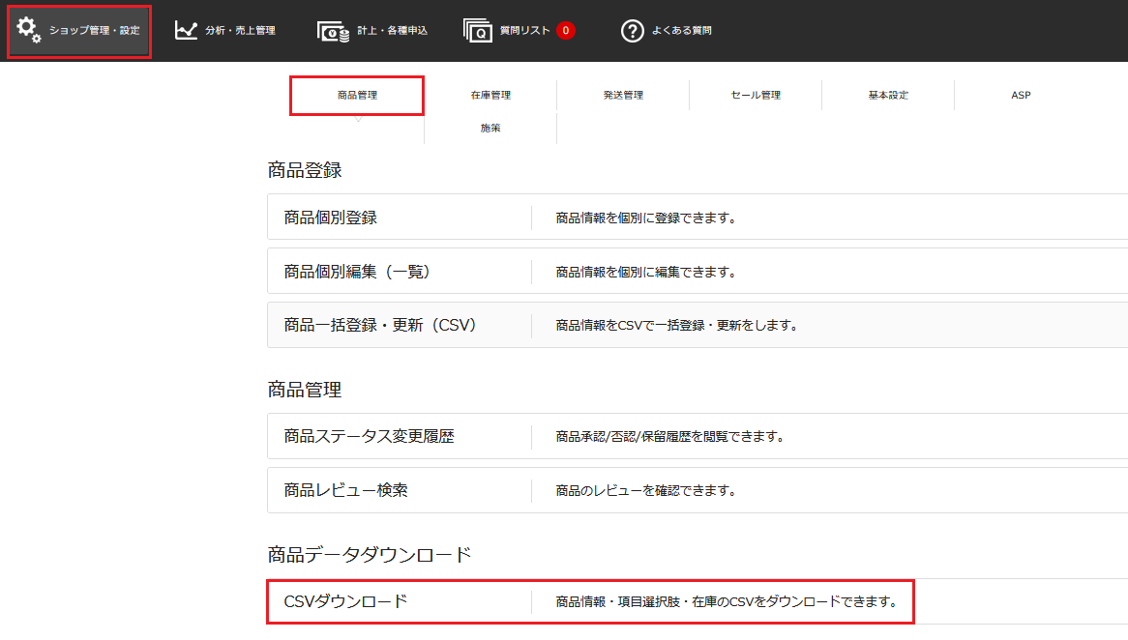The height and width of the screenshot is (640, 1128).
Task: Select the 施策 tab
Action: [490, 128]
